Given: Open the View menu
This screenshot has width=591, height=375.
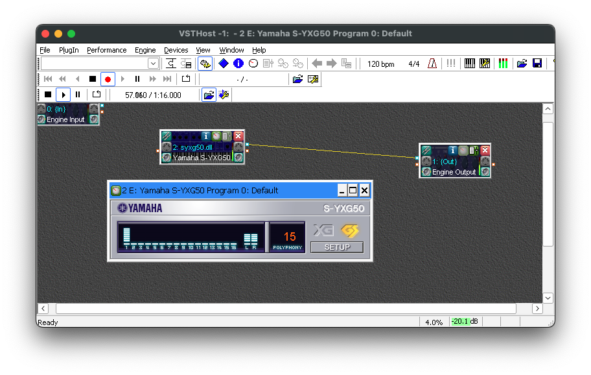Looking at the screenshot, I should pyautogui.click(x=203, y=50).
